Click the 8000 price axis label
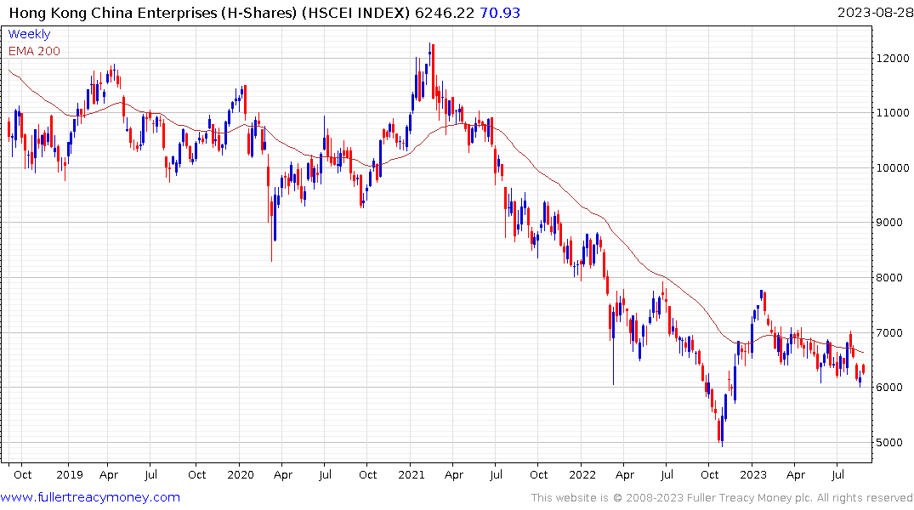The width and height of the screenshot is (914, 510). pos(889,277)
